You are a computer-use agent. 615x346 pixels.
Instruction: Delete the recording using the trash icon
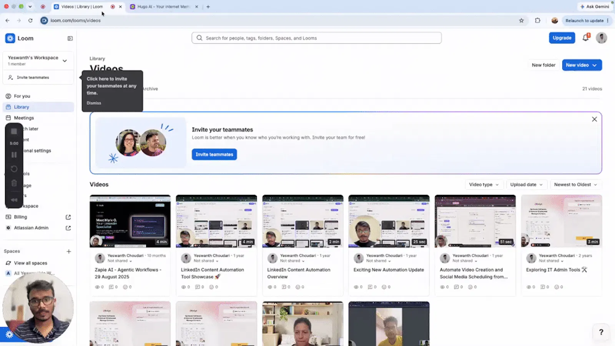pyautogui.click(x=14, y=183)
